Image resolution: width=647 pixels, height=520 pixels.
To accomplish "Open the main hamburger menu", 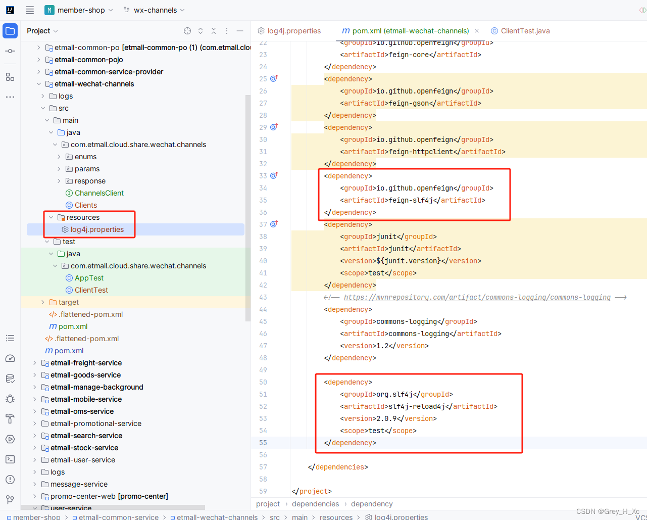I will pos(30,10).
